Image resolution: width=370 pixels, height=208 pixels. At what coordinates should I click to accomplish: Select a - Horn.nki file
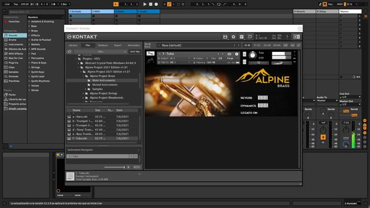(x=102, y=117)
